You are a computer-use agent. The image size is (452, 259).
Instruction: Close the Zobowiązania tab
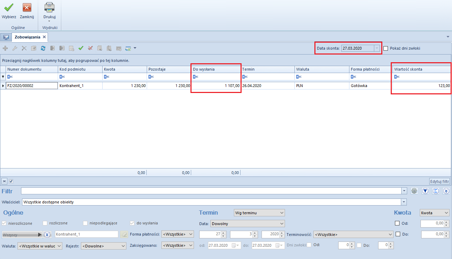point(44,37)
